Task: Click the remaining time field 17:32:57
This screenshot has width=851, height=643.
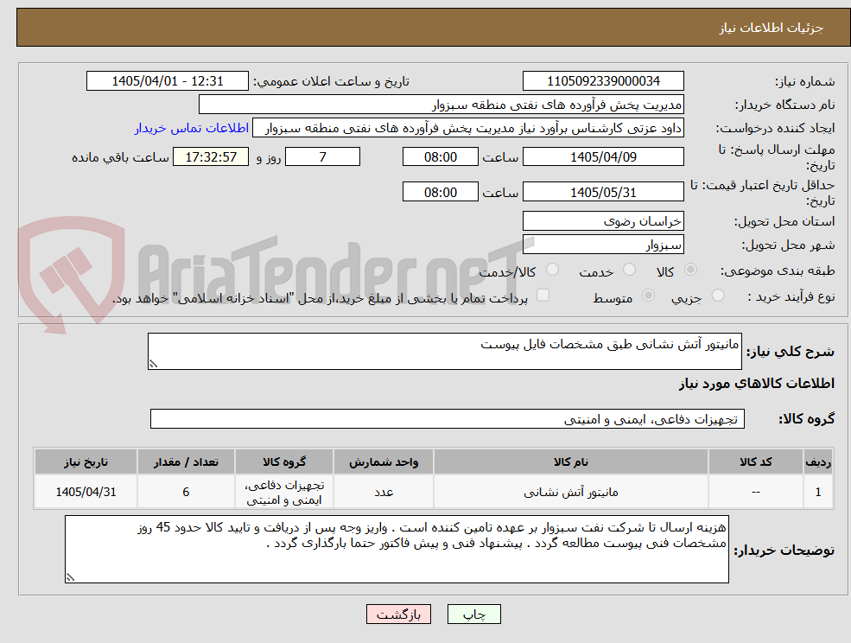Action: (x=211, y=157)
